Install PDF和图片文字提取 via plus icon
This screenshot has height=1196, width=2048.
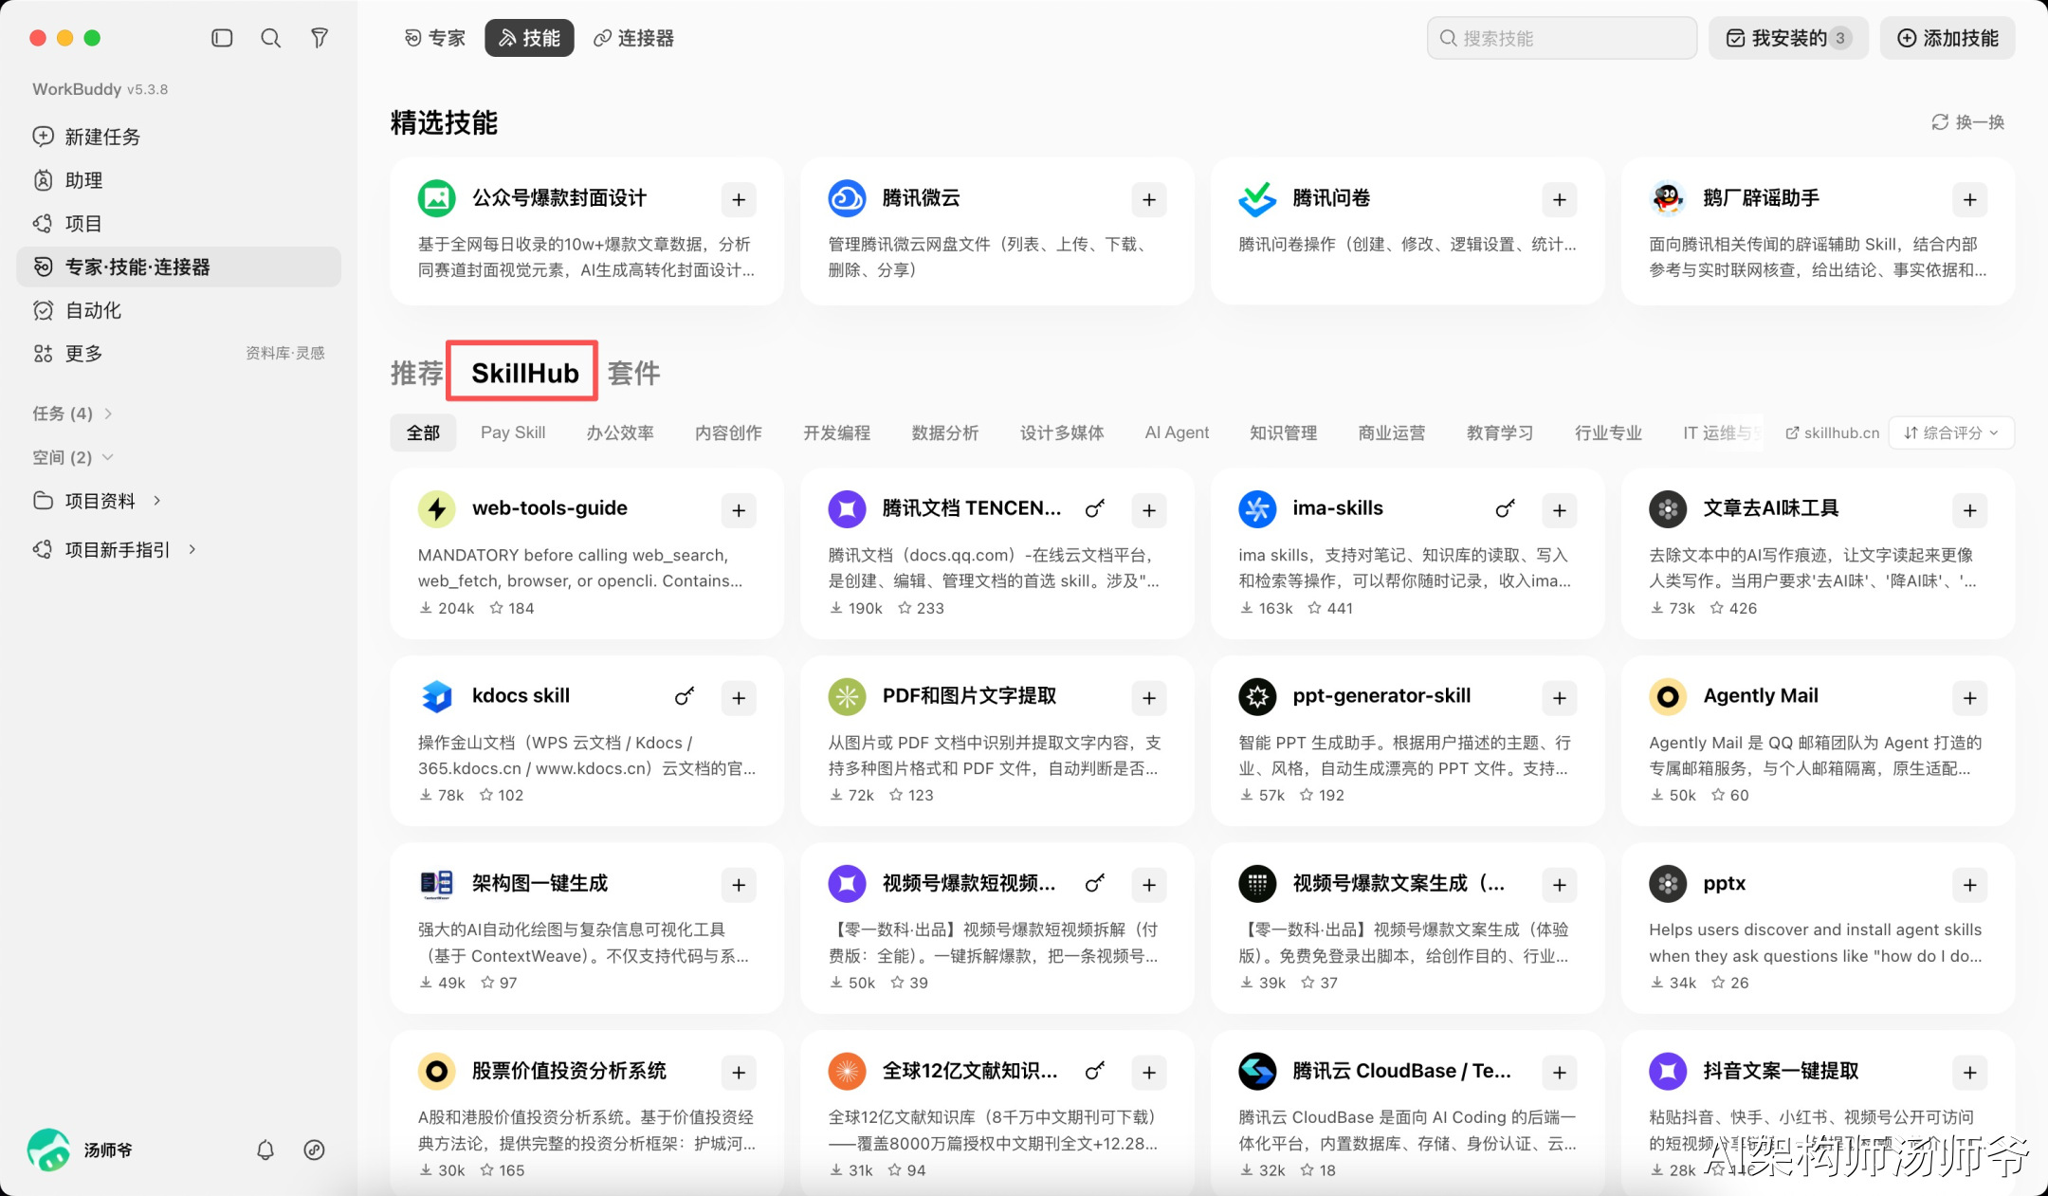(x=1149, y=698)
